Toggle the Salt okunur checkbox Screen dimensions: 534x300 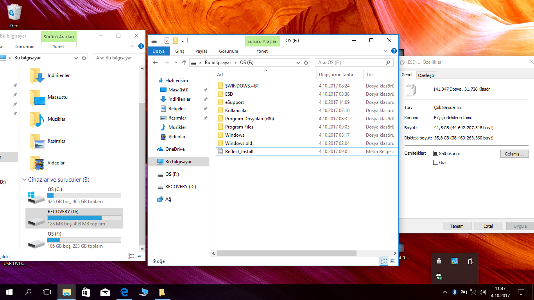pyautogui.click(x=436, y=154)
